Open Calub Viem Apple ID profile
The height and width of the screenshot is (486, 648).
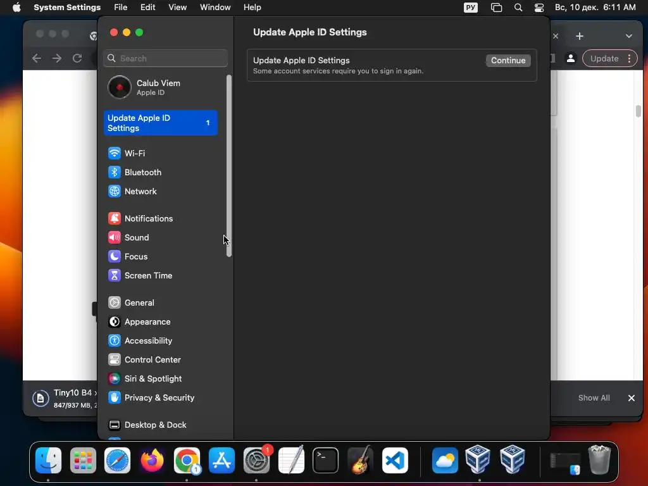click(x=160, y=87)
